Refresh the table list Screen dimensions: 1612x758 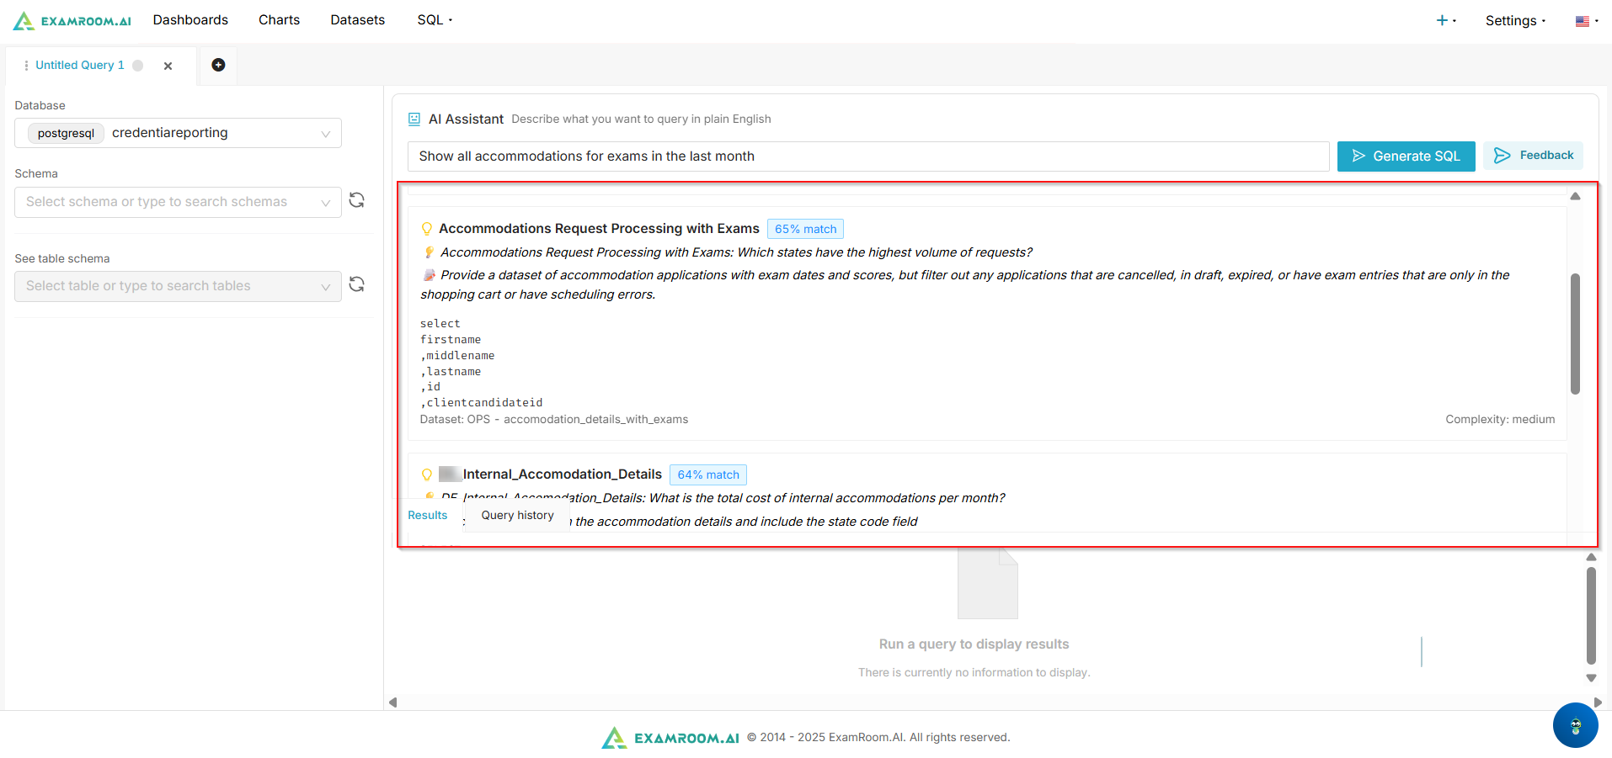pos(357,284)
